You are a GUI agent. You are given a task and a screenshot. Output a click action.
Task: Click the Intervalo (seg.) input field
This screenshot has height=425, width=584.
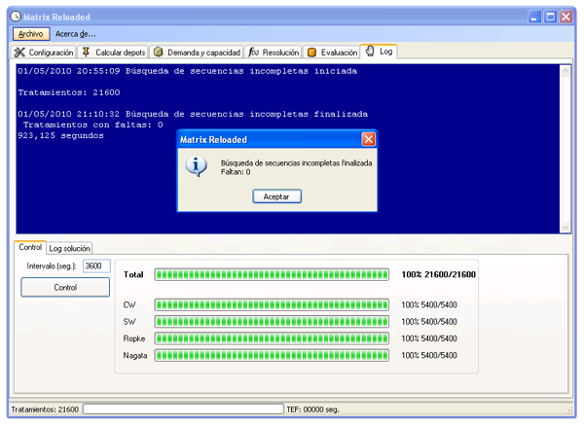click(x=96, y=266)
